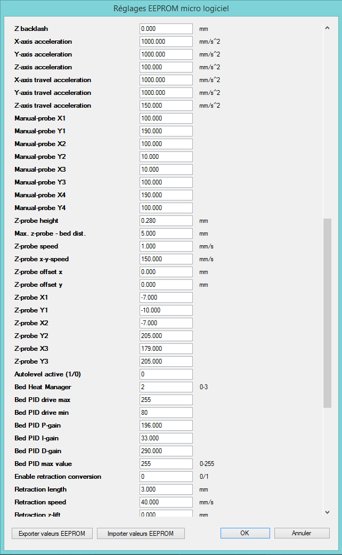Edit the Bed Heat Manager value
This screenshot has height=555, width=342.
click(166, 387)
